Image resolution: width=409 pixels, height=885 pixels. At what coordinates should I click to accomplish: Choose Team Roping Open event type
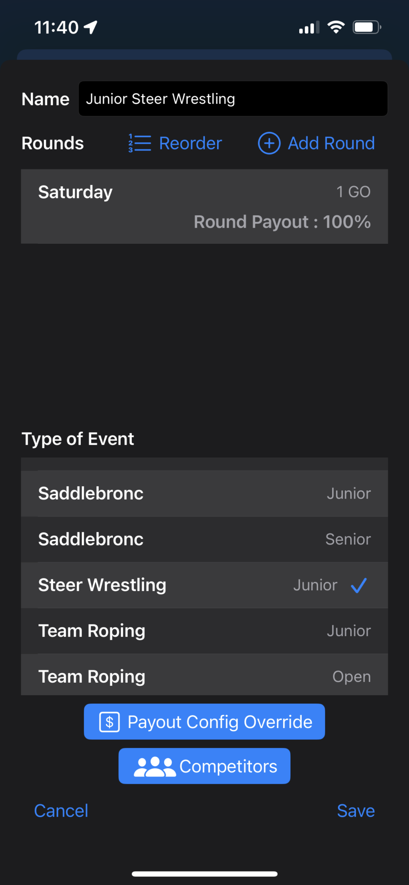tap(204, 676)
